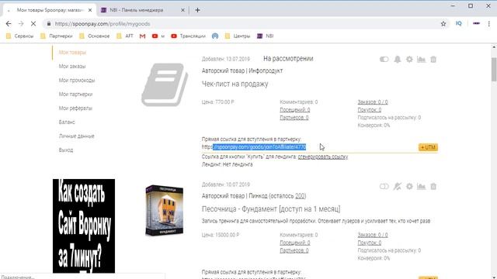Viewport: 497px width, 279px height.
Task: Click product title Песочница - Фундамент
Action: [x=271, y=208]
